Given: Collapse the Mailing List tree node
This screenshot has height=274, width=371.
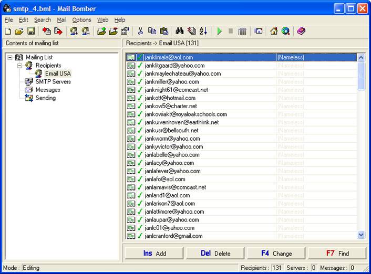Looking at the screenshot, I should 9,57.
